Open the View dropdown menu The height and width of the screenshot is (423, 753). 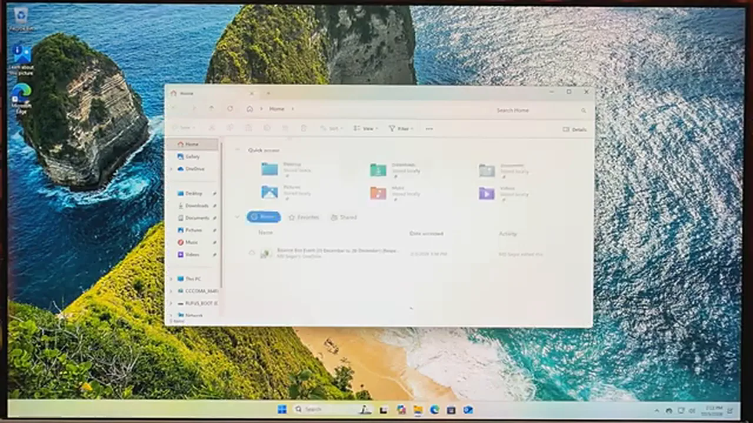pyautogui.click(x=365, y=129)
